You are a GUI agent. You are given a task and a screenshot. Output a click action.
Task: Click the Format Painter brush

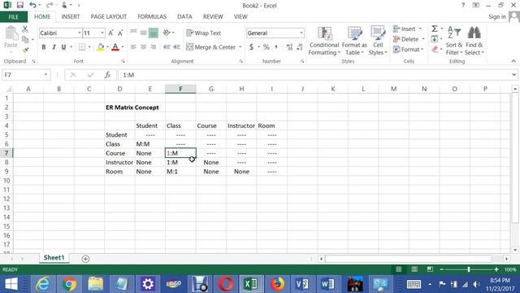25,50
